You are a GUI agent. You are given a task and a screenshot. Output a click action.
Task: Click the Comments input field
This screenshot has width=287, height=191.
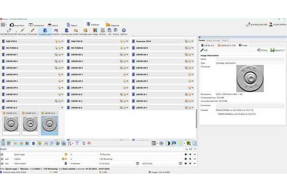pyautogui.click(x=250, y=105)
